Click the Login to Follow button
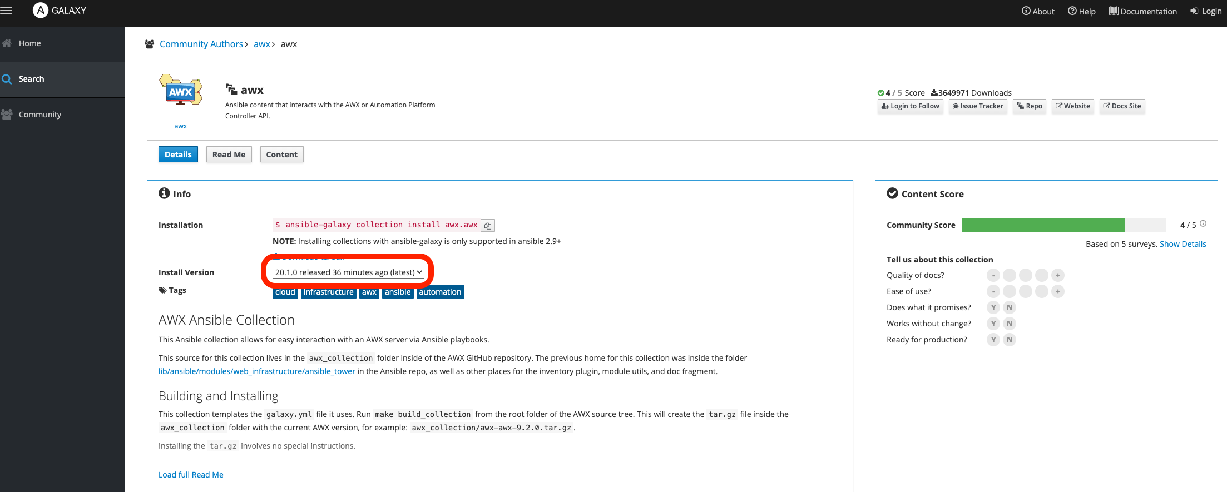 coord(910,106)
